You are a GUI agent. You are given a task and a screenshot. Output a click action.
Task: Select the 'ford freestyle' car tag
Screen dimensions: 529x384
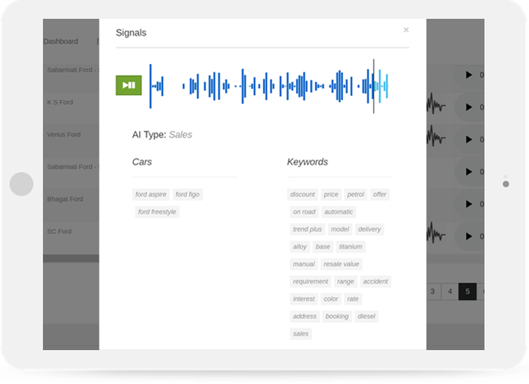(157, 212)
